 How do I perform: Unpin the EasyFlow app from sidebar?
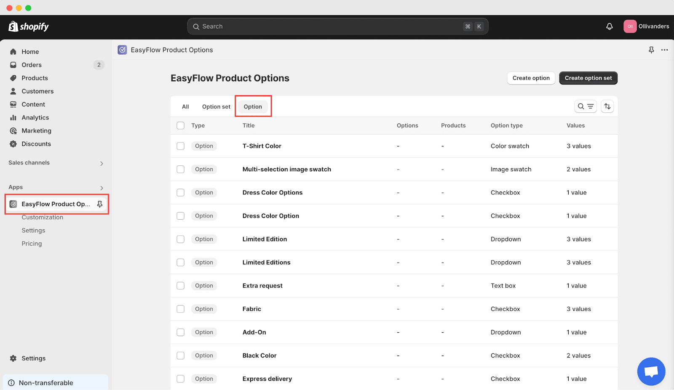click(x=100, y=204)
